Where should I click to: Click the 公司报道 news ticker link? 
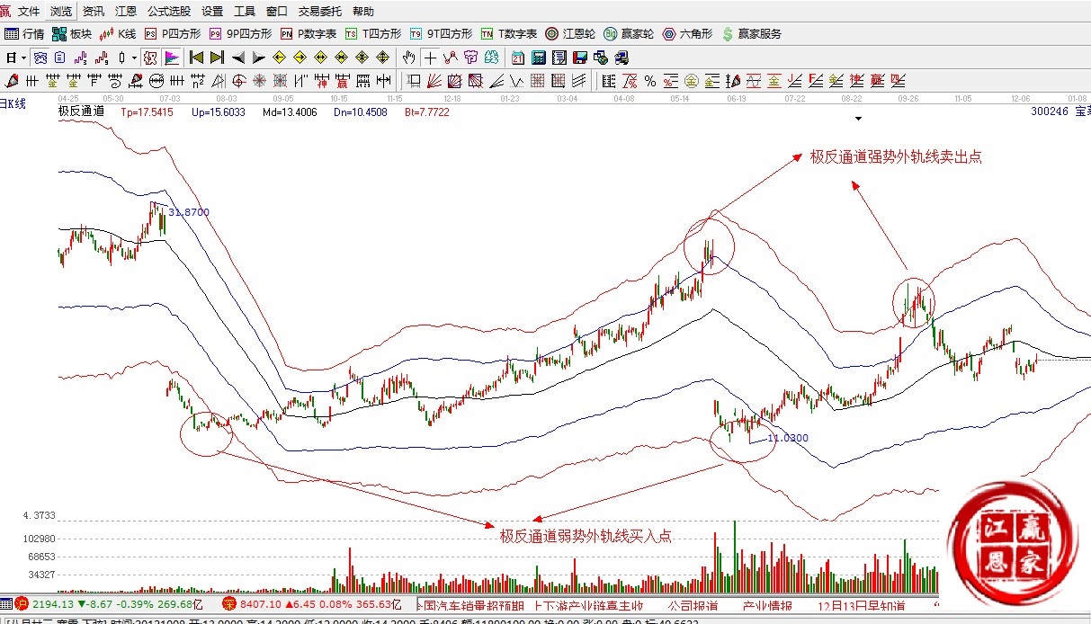tap(693, 606)
